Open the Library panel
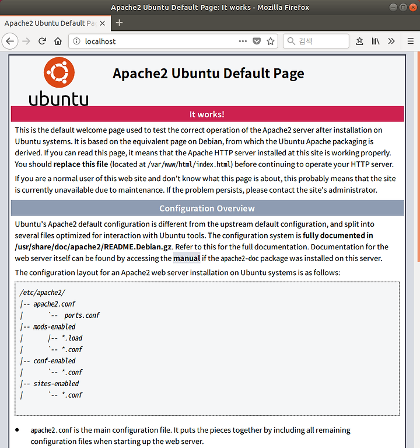 (376, 41)
